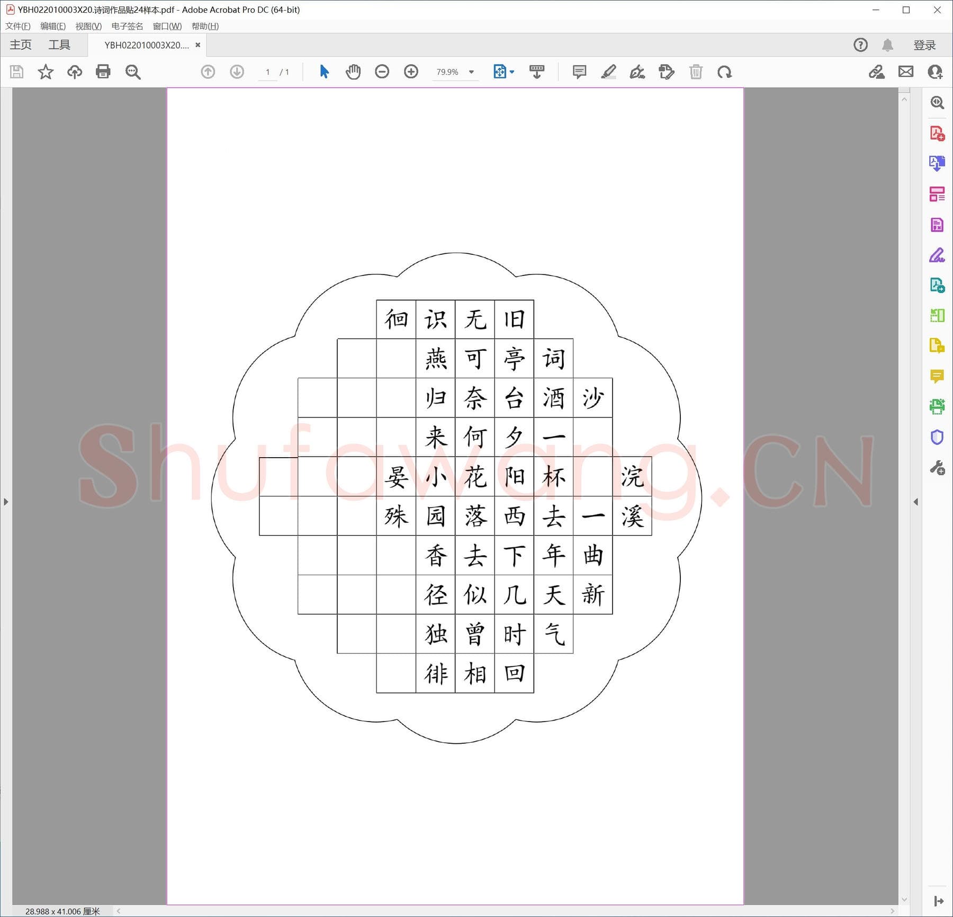
Task: Send the file by email
Action: tap(906, 72)
